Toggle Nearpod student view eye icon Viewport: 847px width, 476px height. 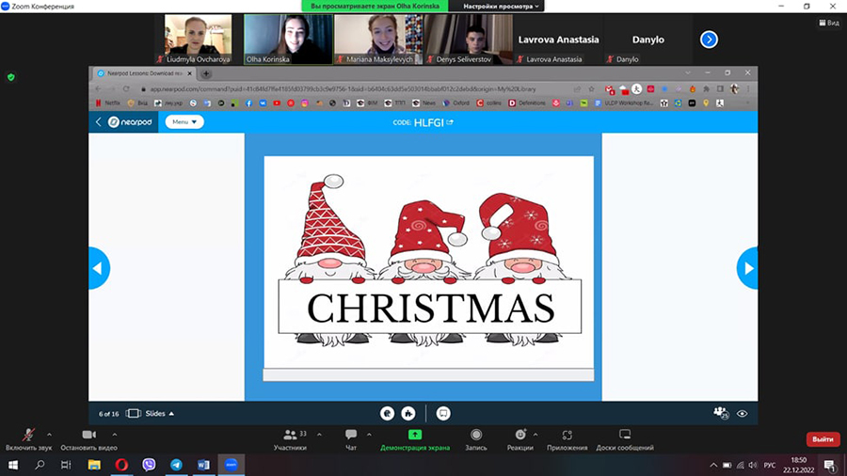743,413
